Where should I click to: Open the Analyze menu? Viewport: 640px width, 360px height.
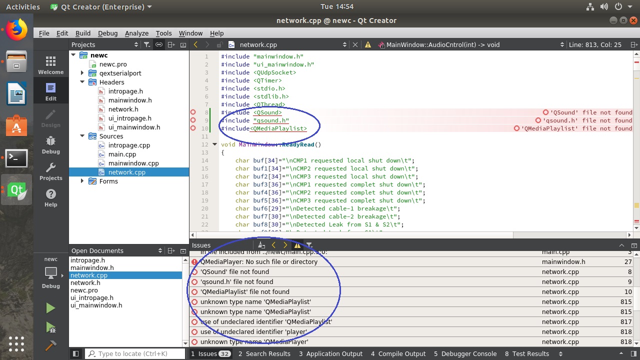pyautogui.click(x=136, y=33)
